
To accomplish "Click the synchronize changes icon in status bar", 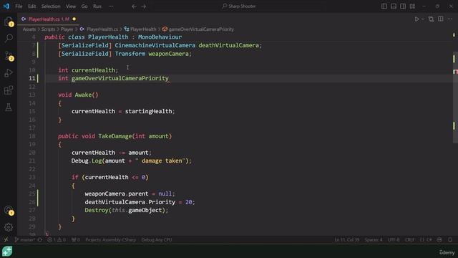I will (x=40, y=240).
